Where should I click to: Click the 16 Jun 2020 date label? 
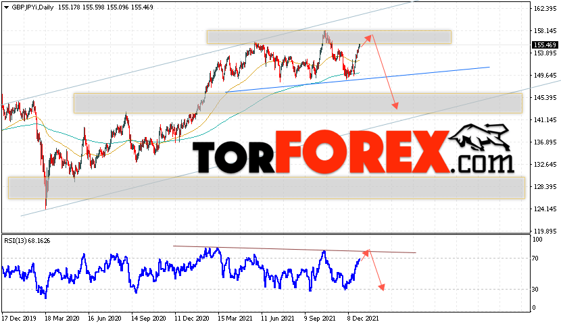coord(105,318)
